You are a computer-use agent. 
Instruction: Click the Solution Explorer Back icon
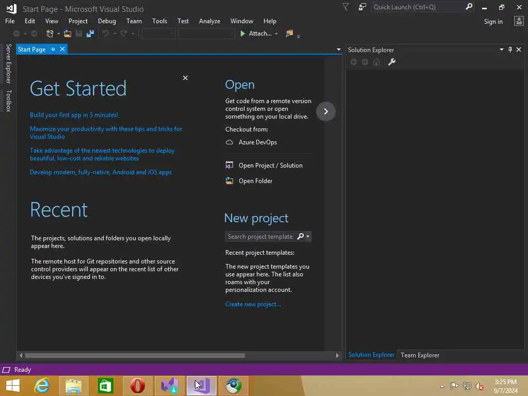[354, 62]
